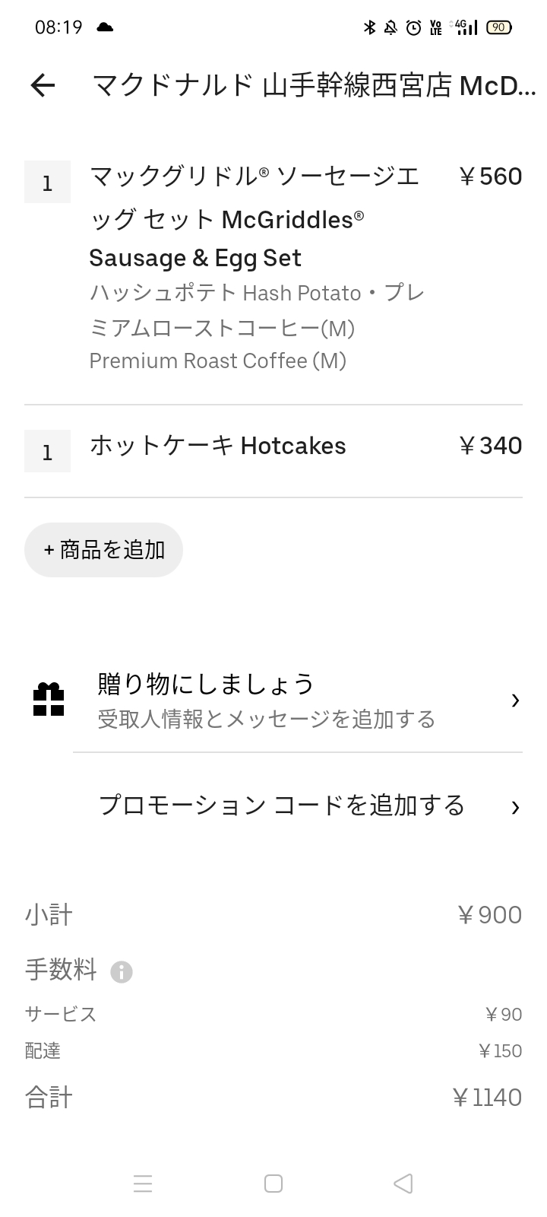Tap the Android back navigation triangle
Image resolution: width=547 pixels, height=1217 pixels.
403,1184
